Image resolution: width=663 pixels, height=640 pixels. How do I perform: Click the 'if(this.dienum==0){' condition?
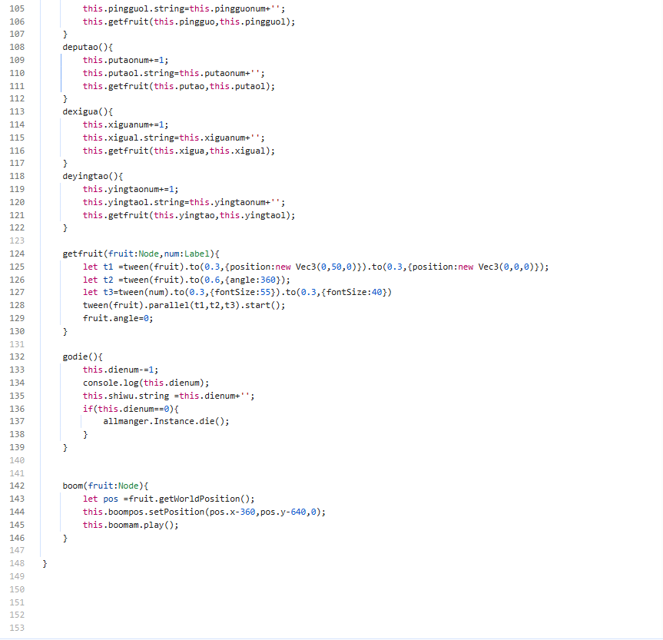tap(131, 409)
